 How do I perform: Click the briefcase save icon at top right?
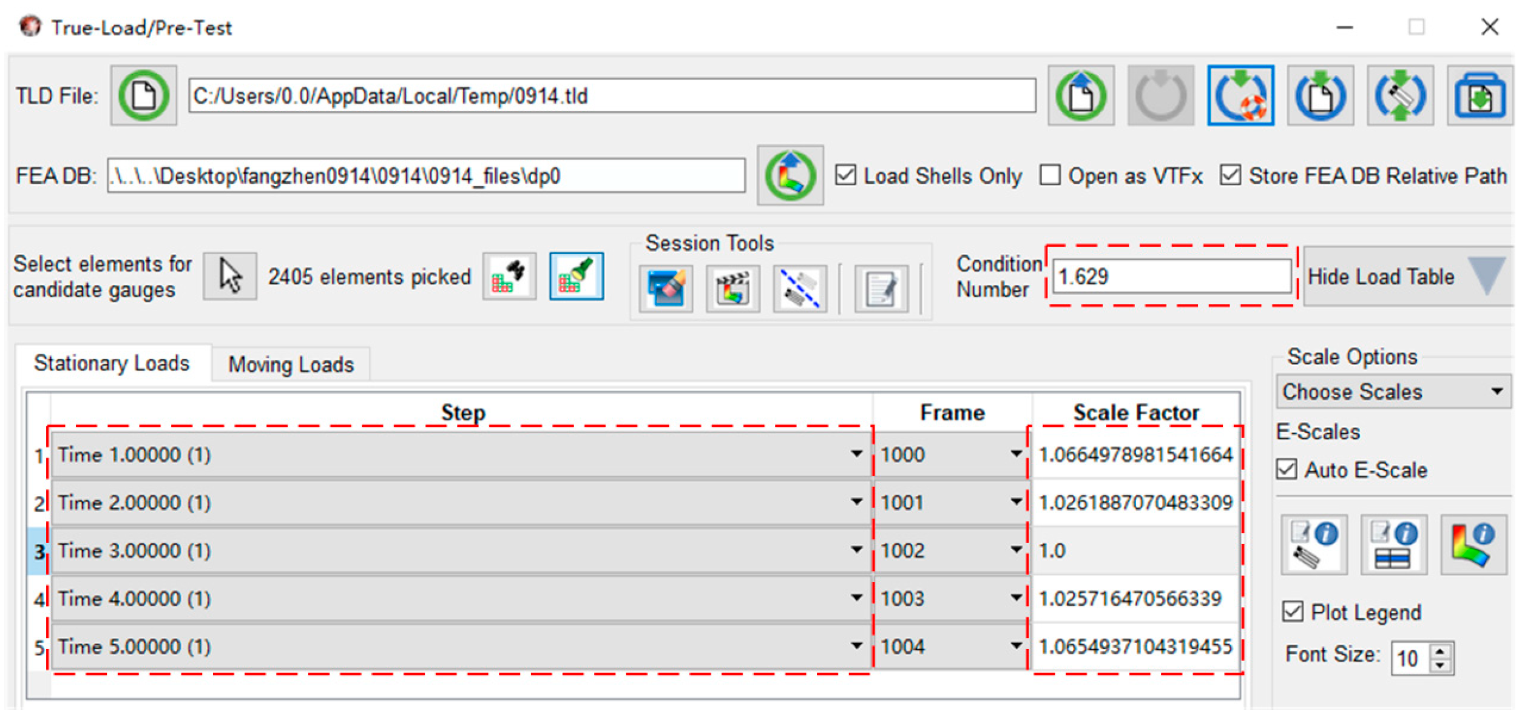tap(1479, 96)
